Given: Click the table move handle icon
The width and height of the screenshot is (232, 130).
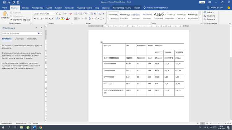Looking at the screenshot, I should tap(101, 42).
